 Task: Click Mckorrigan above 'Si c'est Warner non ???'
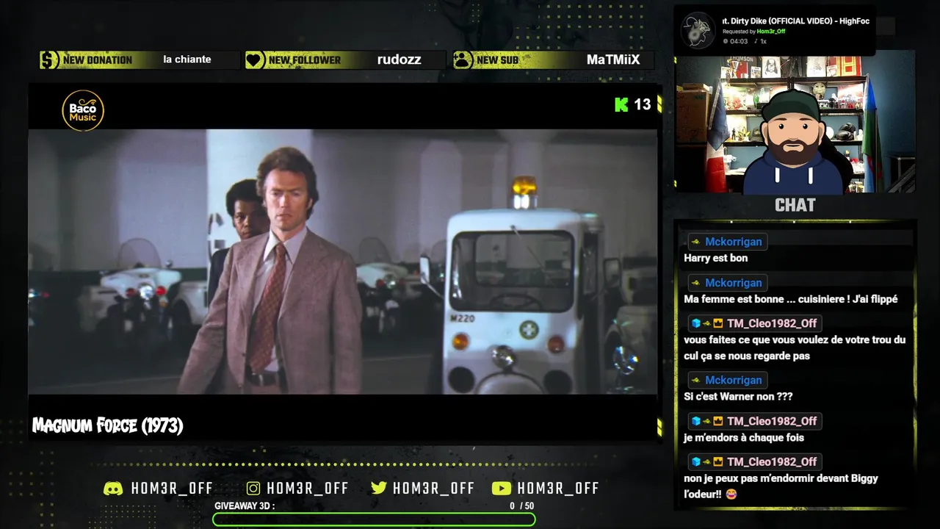coord(734,380)
